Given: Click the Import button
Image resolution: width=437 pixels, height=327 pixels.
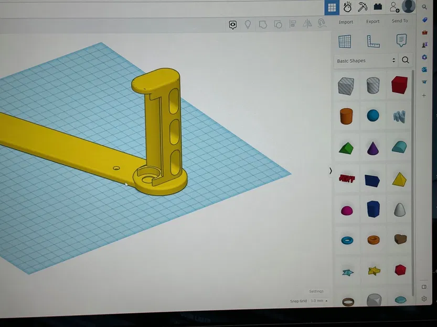Looking at the screenshot, I should click(x=346, y=22).
